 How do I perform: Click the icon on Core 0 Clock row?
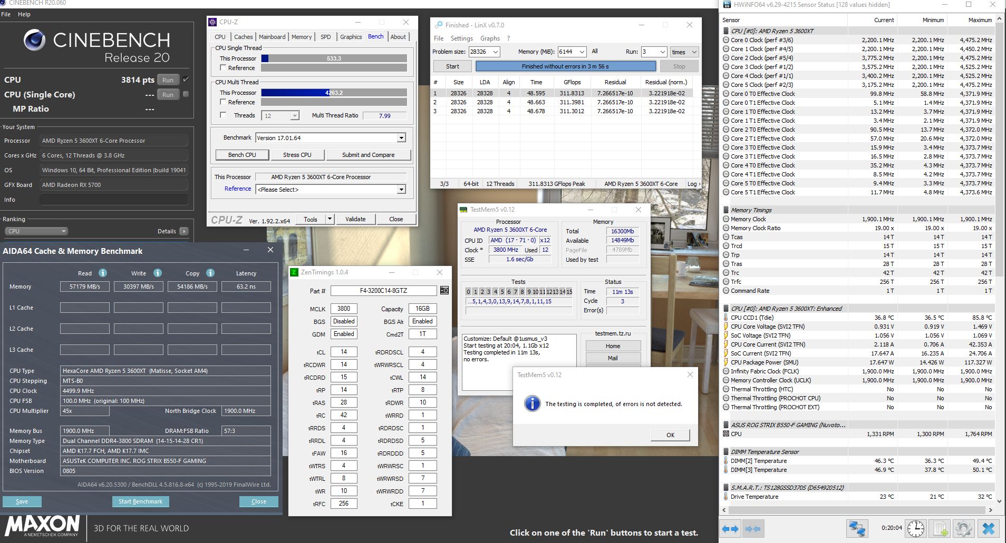coord(726,40)
